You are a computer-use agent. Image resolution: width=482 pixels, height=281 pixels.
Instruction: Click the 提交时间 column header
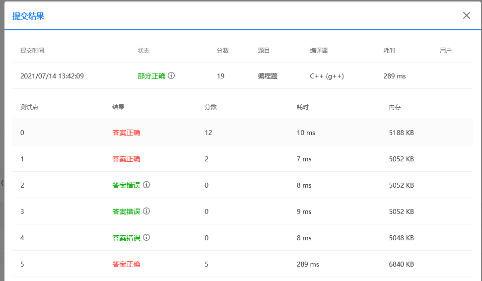[32, 51]
